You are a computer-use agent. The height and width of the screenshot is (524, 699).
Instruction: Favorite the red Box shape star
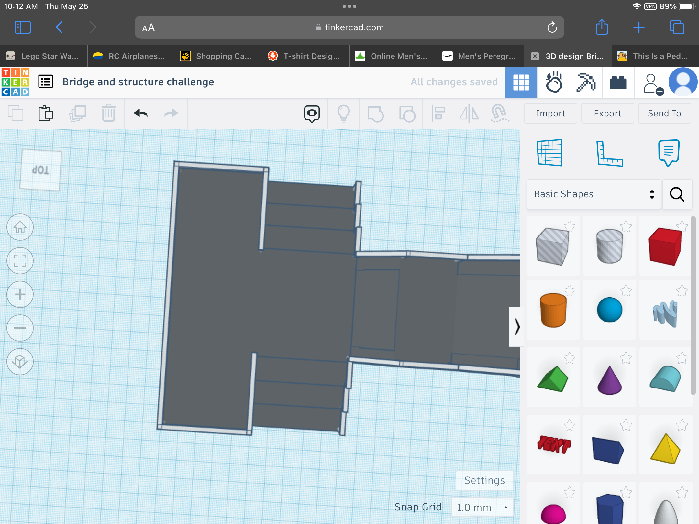pos(682,226)
